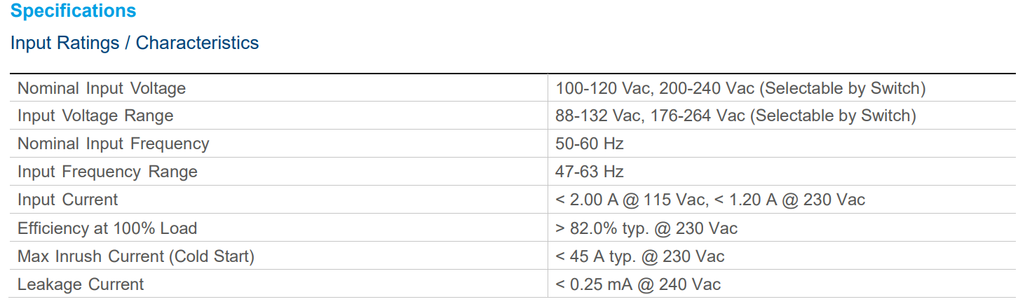
Task: Click the "Leakage Current" row label
Action: point(81,284)
